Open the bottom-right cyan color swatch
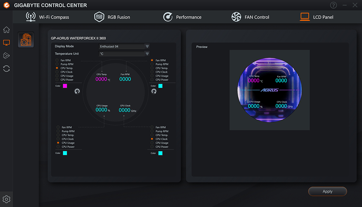Screen dimensions: 362x207 pyautogui.click(x=160, y=153)
